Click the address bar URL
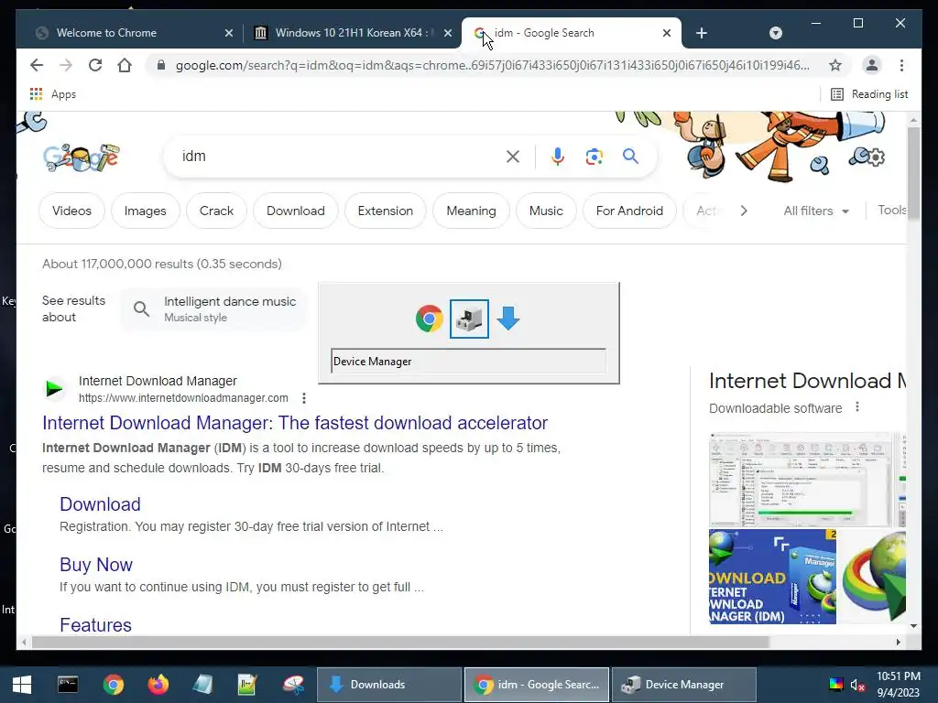The height and width of the screenshot is (703, 938). click(492, 65)
